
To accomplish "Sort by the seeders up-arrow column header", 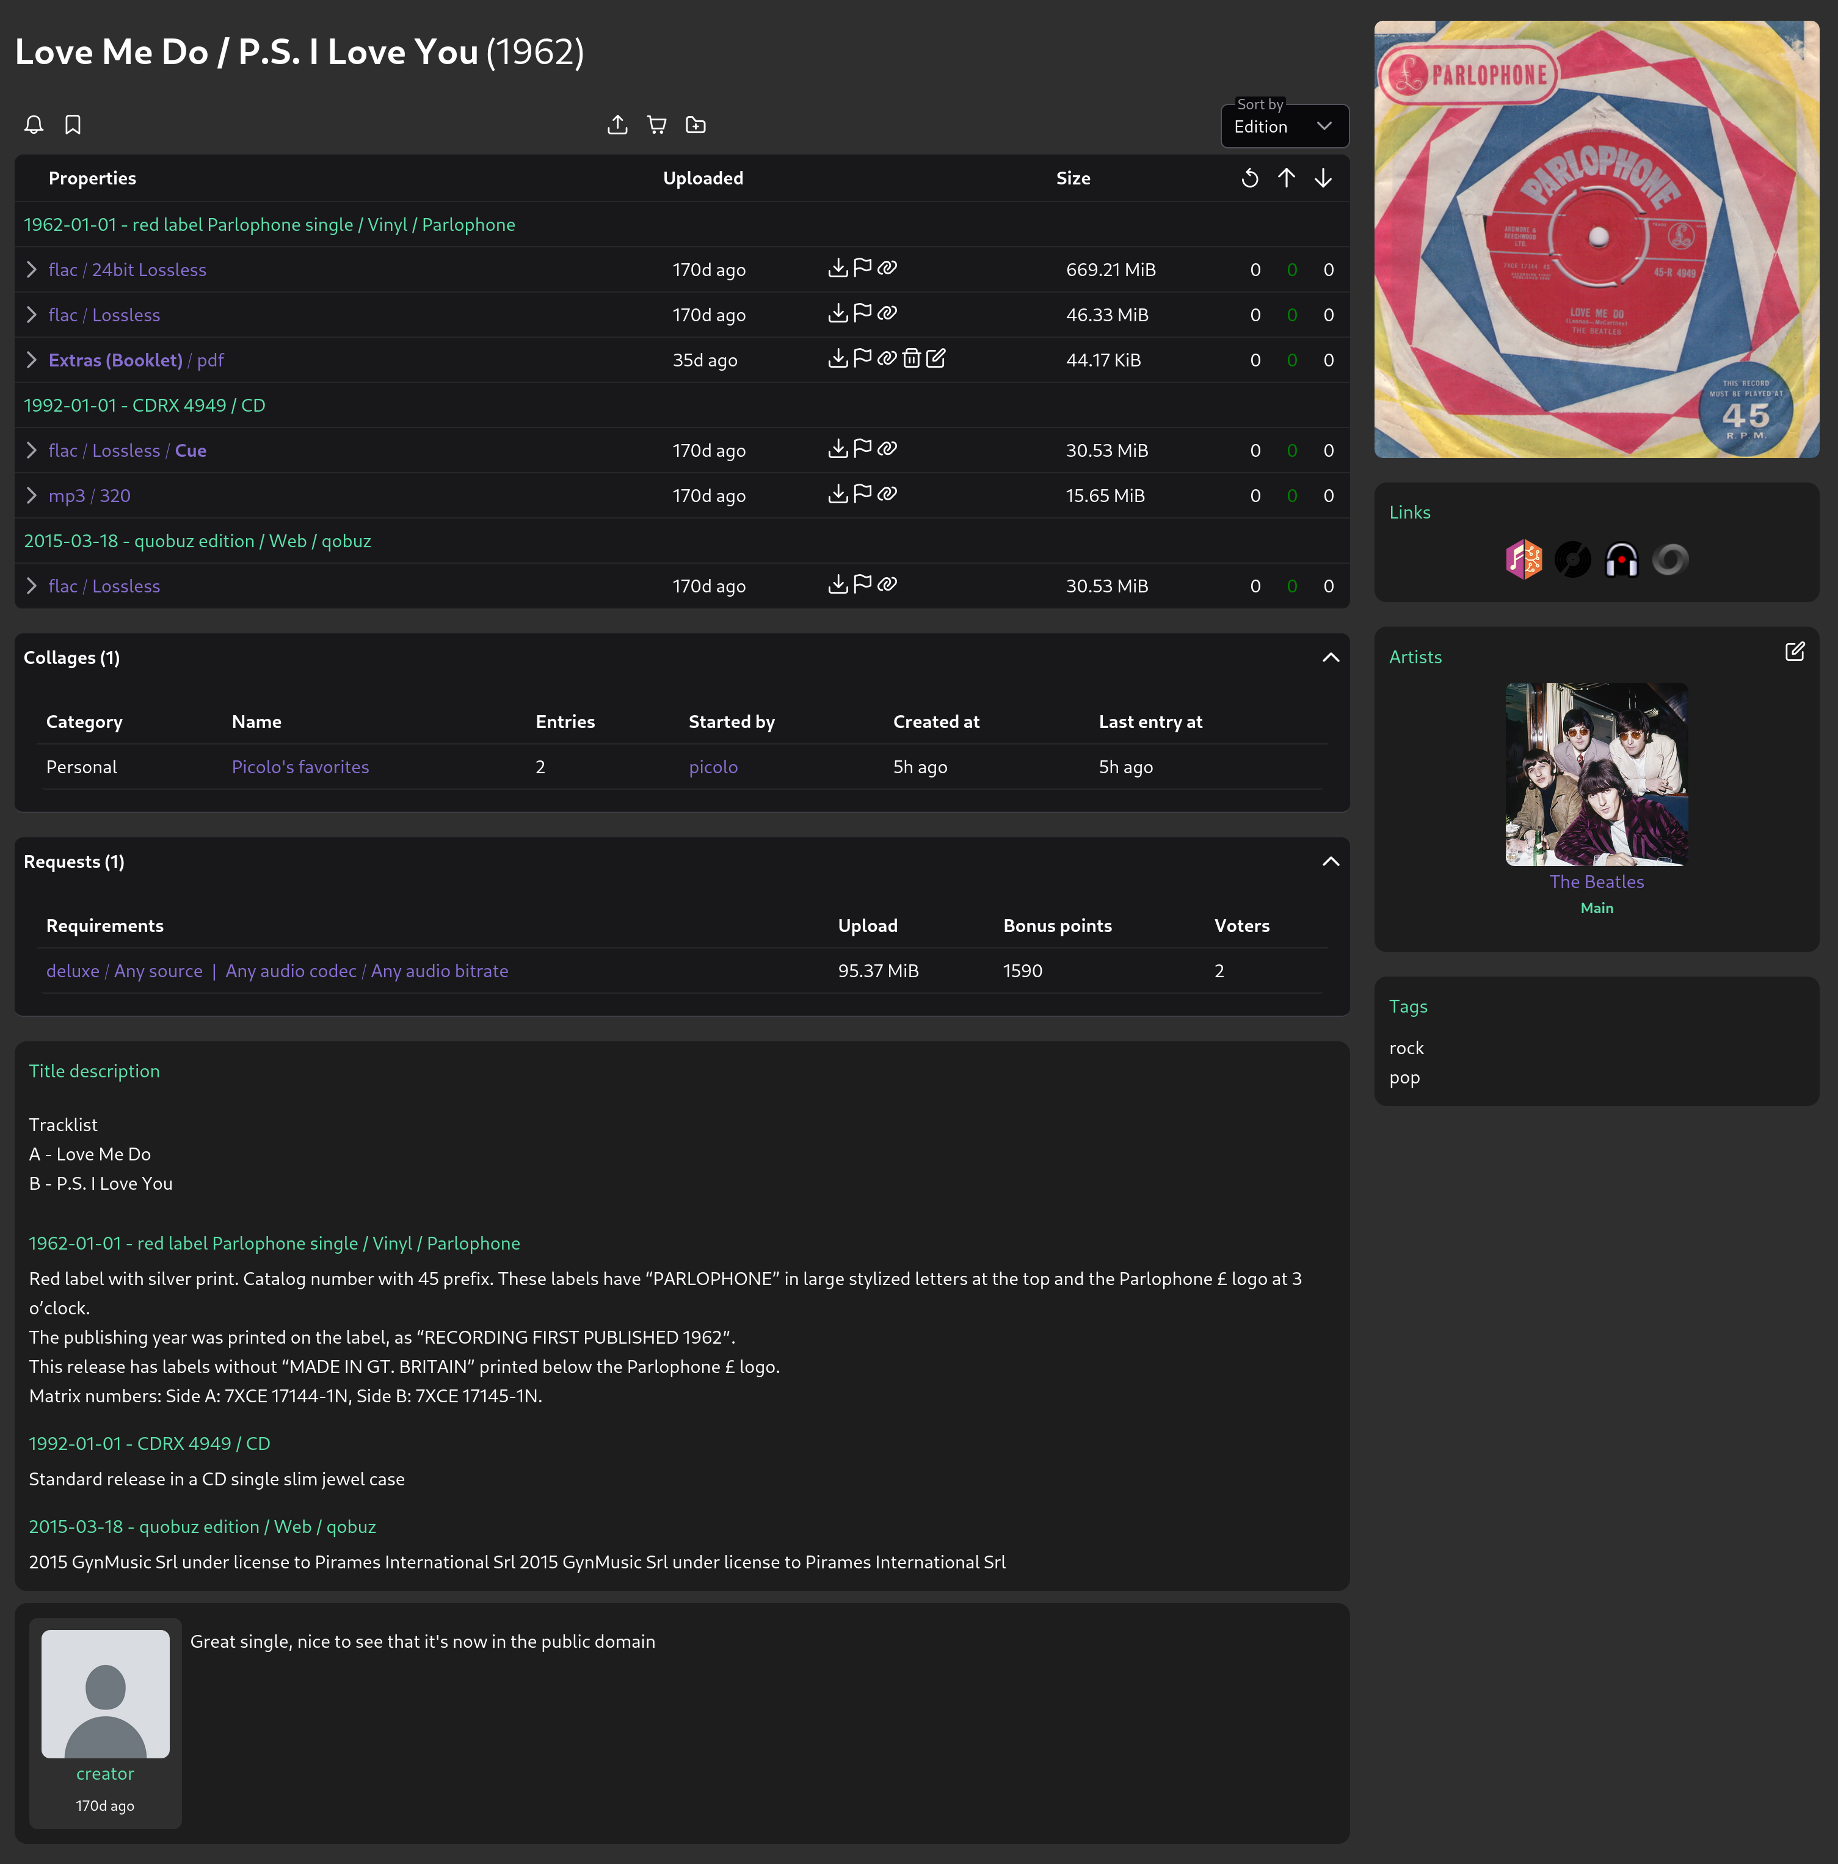I will tap(1286, 178).
